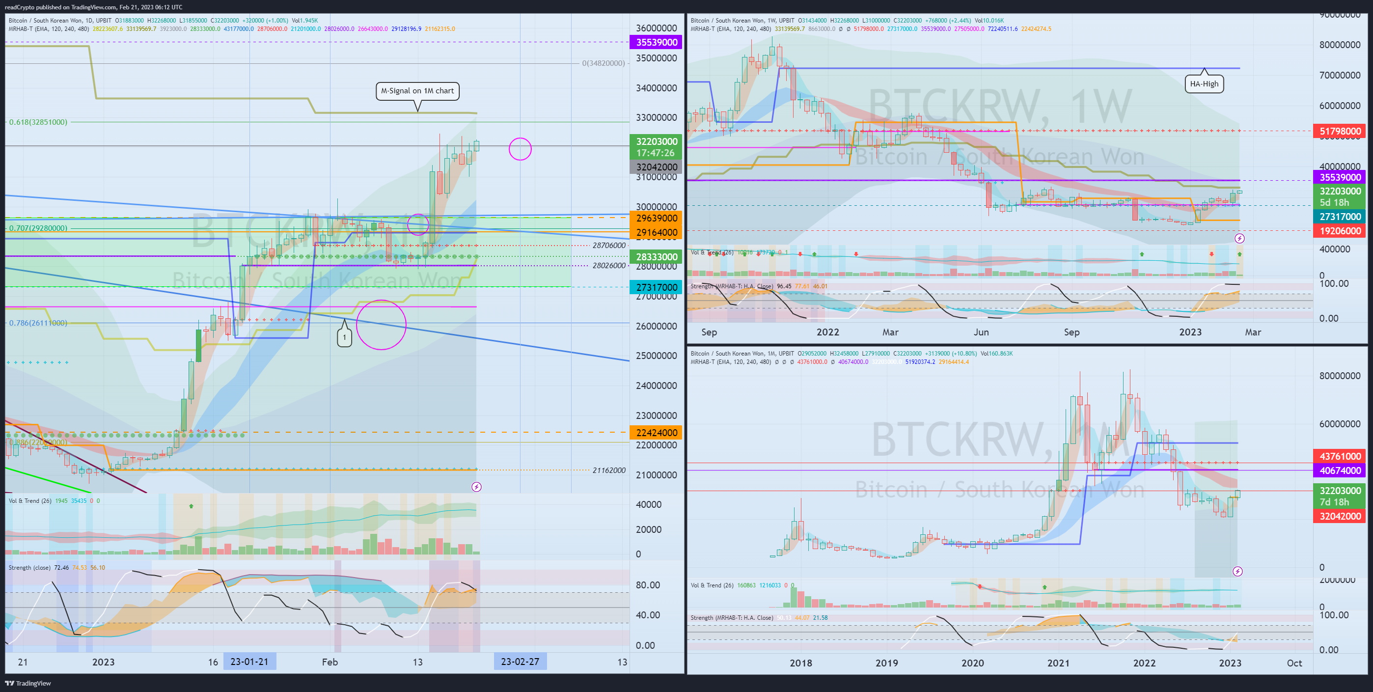The height and width of the screenshot is (692, 1373).
Task: Click the 1M chart title 'Bitcoin / South Korean Won, 1M, UPBIT'
Action: click(742, 354)
